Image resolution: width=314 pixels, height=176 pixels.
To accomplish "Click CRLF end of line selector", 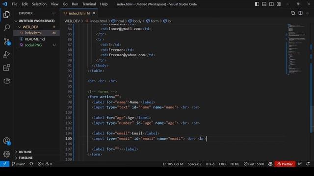I will click(x=222, y=164).
